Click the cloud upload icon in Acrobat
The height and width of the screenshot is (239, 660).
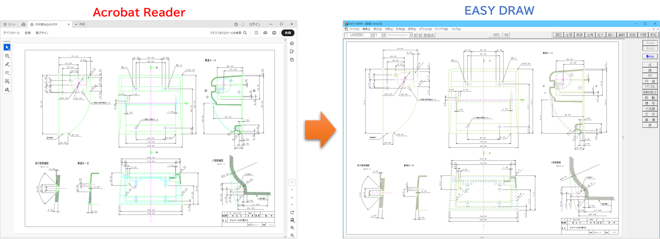[265, 33]
